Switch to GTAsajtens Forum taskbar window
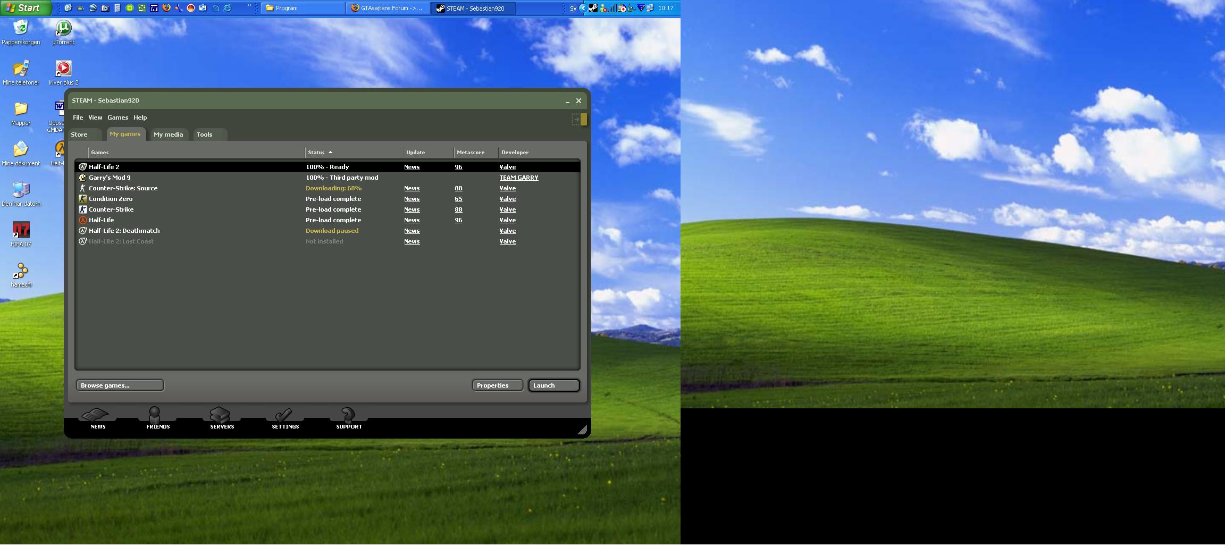This screenshot has width=1225, height=546. pos(388,8)
